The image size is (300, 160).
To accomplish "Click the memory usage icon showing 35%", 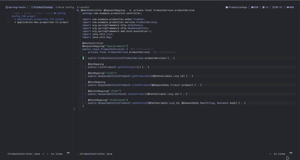I will coord(252,7).
